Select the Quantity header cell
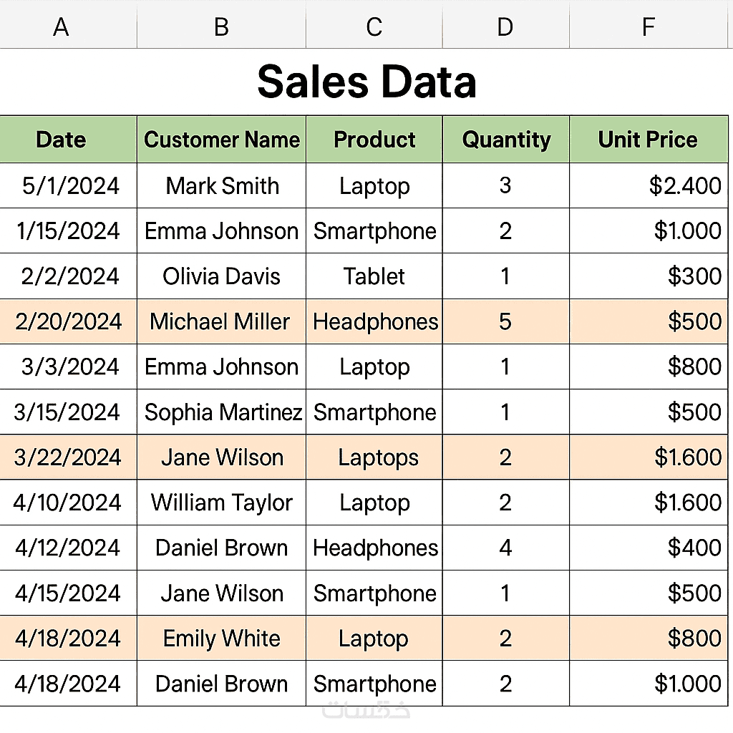733x733 pixels. point(506,140)
